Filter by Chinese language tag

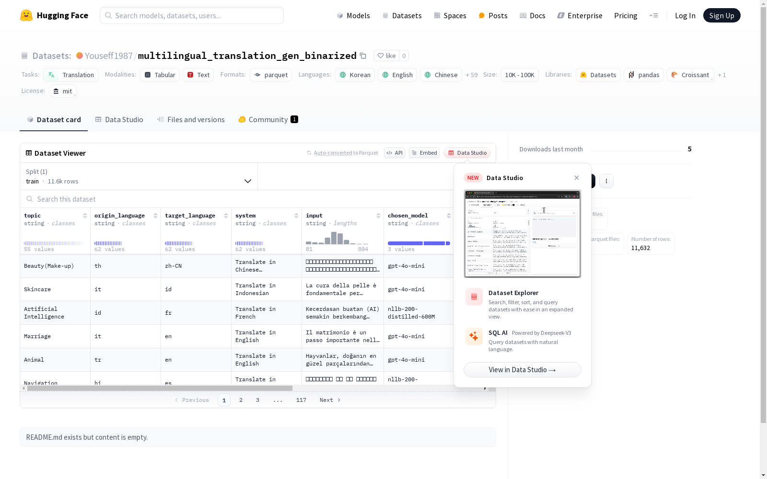click(x=441, y=75)
